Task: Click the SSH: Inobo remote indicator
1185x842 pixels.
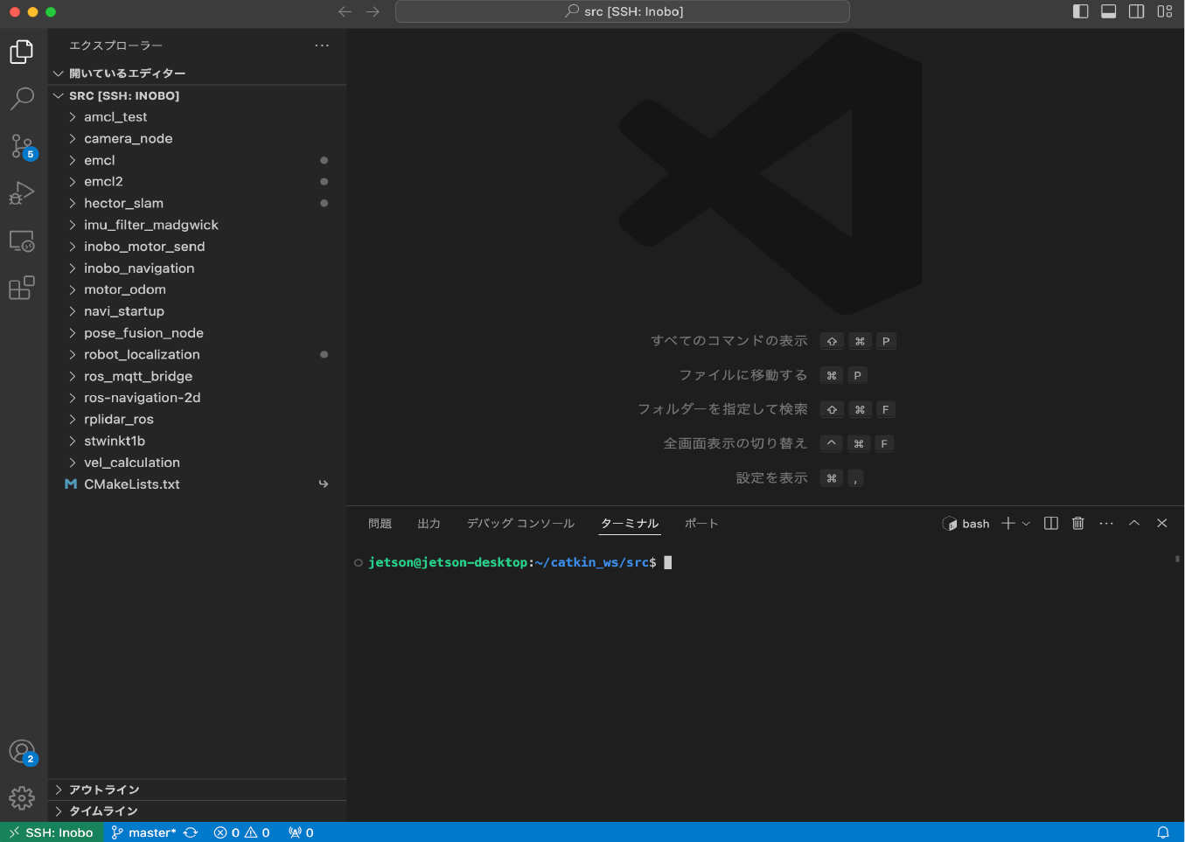Action: point(51,832)
